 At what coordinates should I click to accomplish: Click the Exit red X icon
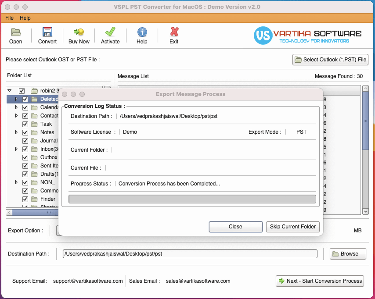click(x=174, y=32)
